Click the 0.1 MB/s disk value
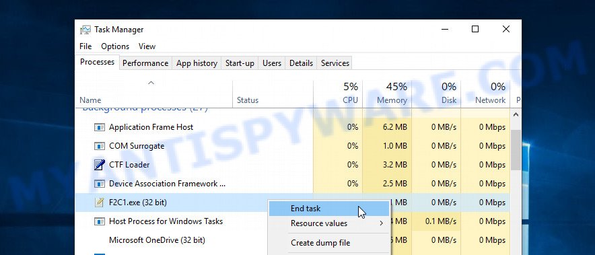 [441, 221]
